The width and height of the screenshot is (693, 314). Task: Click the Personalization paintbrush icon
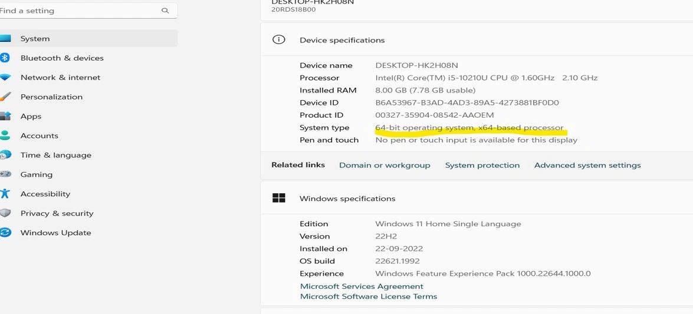click(x=5, y=97)
